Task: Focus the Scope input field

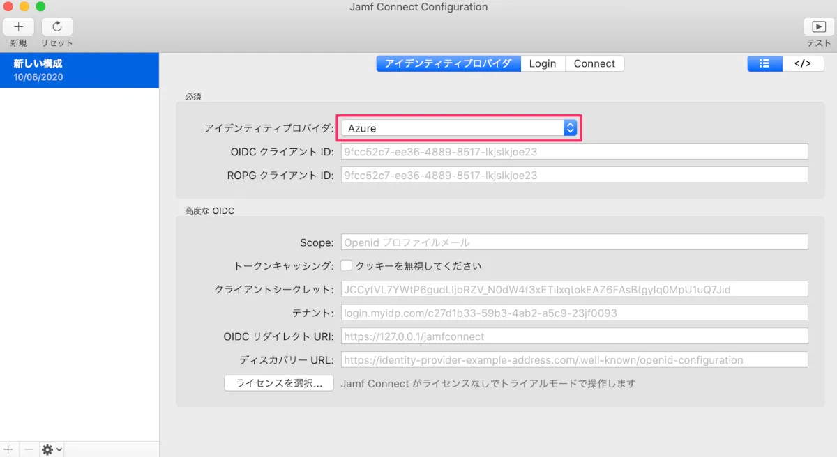Action: (x=573, y=242)
